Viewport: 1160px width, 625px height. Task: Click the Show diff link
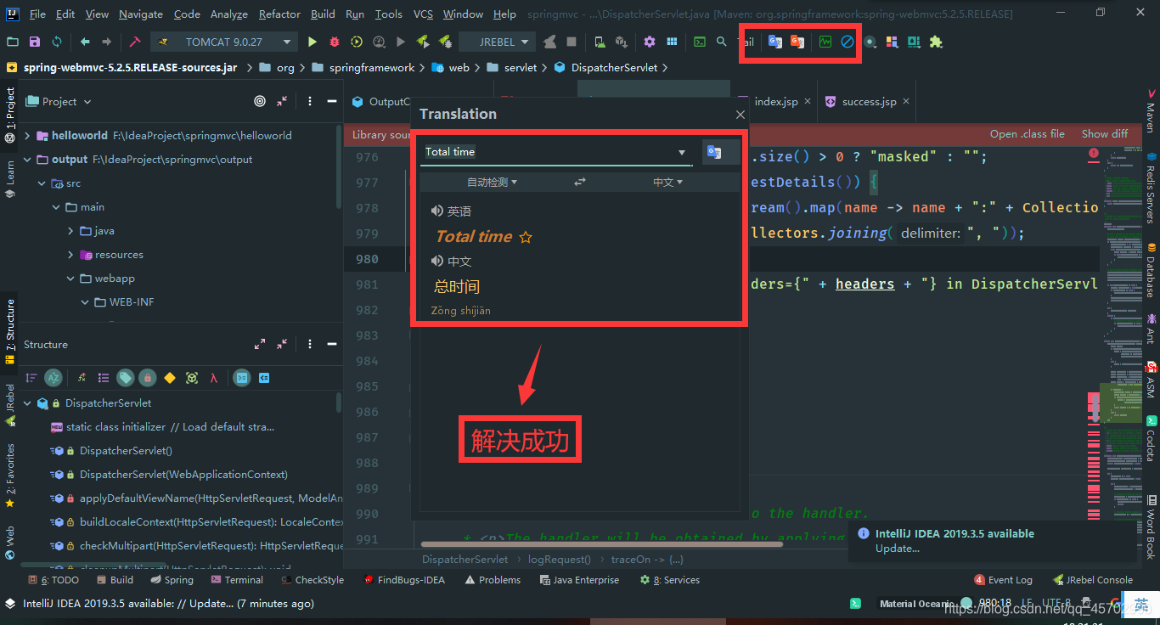[1105, 134]
